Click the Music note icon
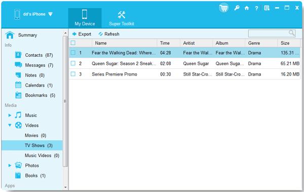304x192 pixels. coord(18,115)
